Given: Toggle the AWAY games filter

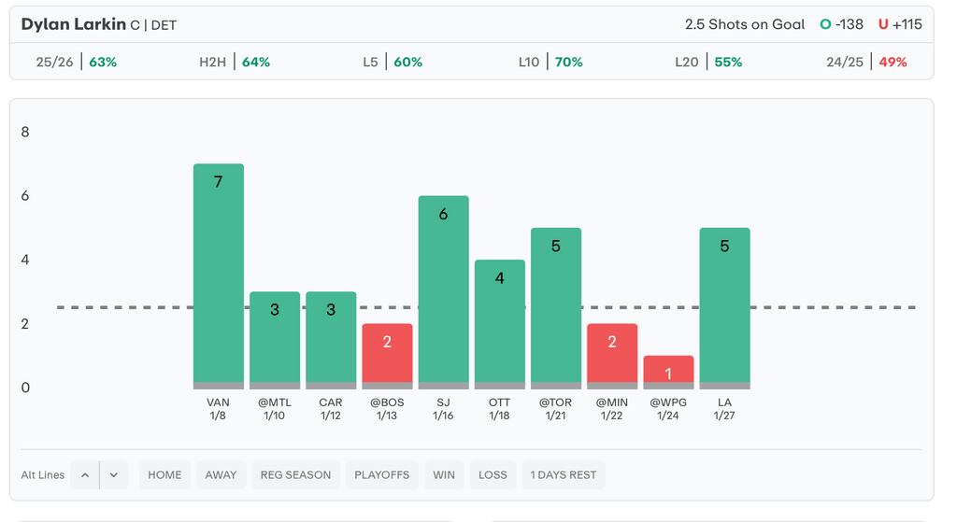Looking at the screenshot, I should [x=221, y=475].
